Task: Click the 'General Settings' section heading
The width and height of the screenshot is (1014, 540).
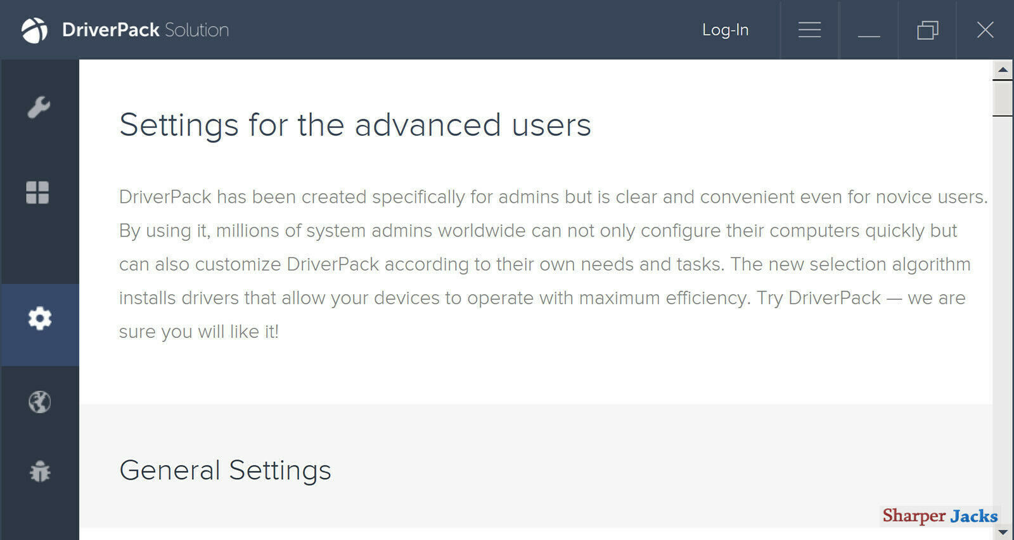Action: click(x=225, y=470)
